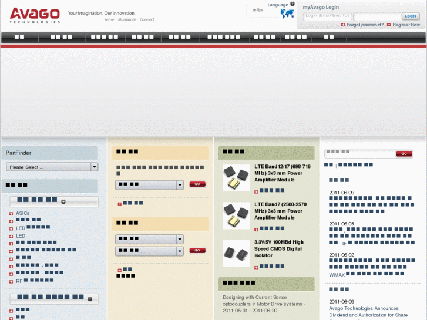Click red arrow icon under LTE Band12/17 product

pos(256,192)
